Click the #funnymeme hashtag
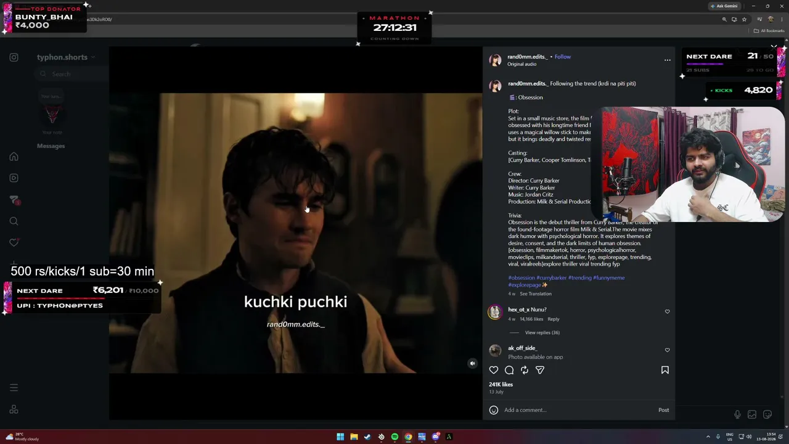789x444 pixels. 609,277
